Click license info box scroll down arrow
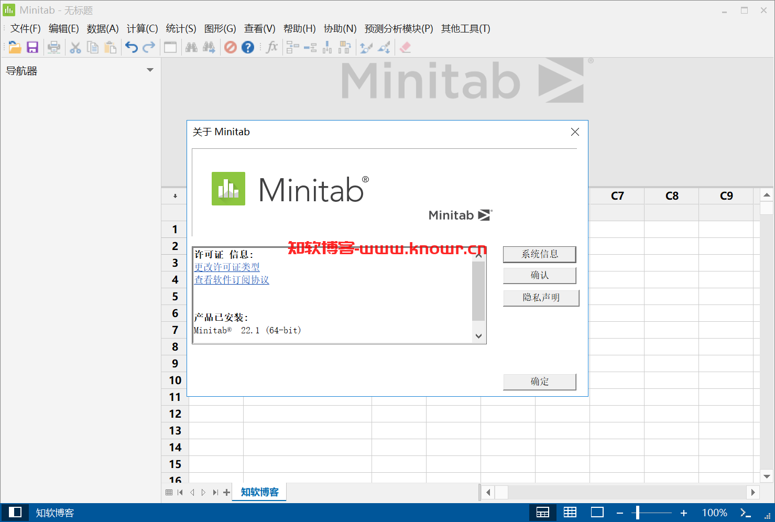 [x=478, y=336]
